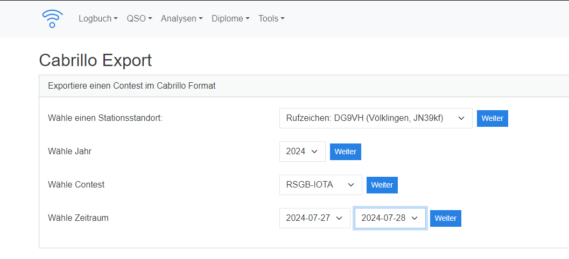Open the Logbuch menu
The height and width of the screenshot is (259, 569).
pyautogui.click(x=98, y=18)
